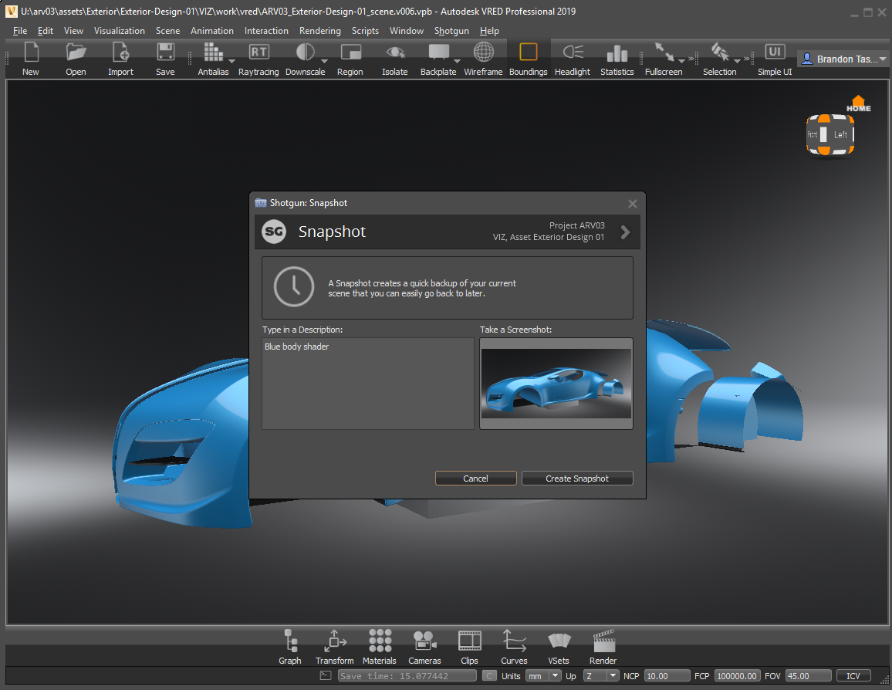Open the Visualization menu
Image resolution: width=892 pixels, height=690 pixels.
[x=119, y=31]
